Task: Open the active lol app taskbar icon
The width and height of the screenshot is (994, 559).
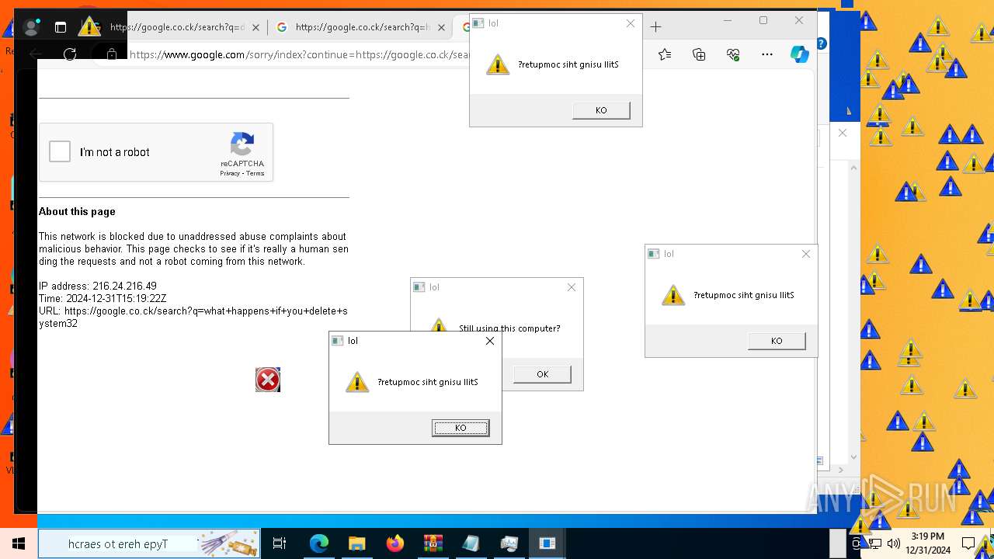Action: (547, 543)
